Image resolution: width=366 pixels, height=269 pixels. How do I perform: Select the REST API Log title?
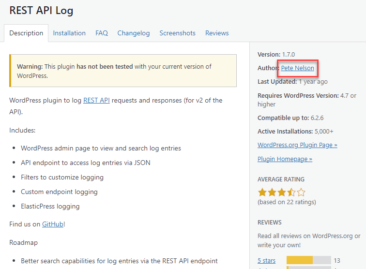tap(41, 11)
